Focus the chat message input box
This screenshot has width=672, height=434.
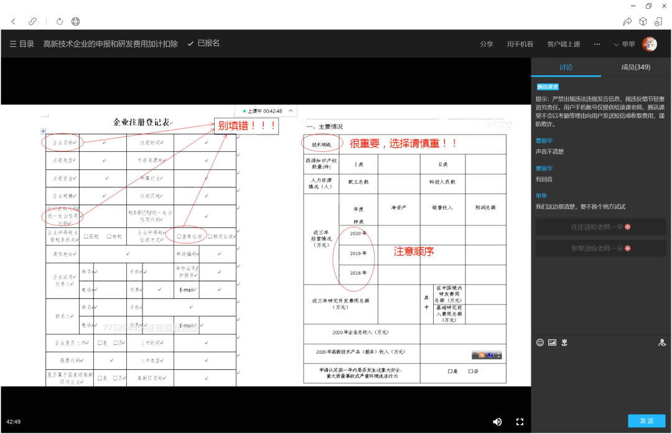pyautogui.click(x=601, y=380)
